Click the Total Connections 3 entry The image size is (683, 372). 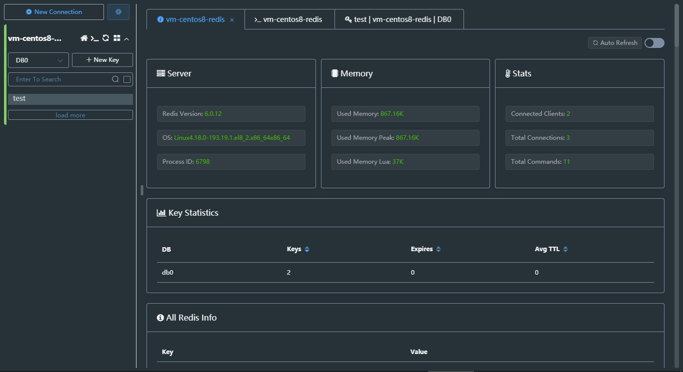[x=579, y=138]
